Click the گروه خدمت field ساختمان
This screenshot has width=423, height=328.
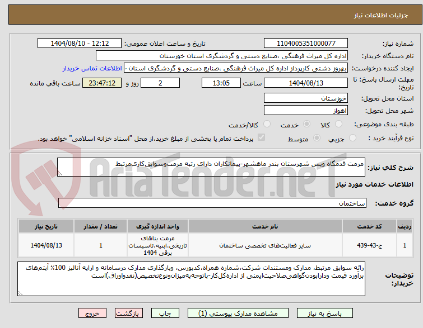pos(212,203)
